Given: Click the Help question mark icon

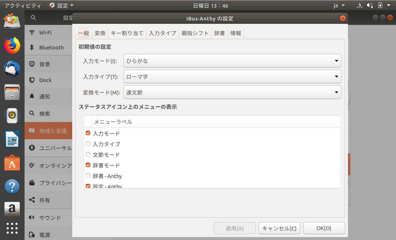Looking at the screenshot, I should click(12, 186).
